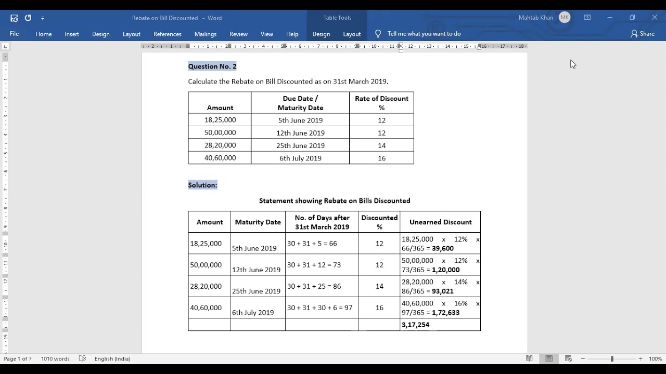666x374 pixels.
Task: Click the MK account avatar
Action: click(565, 18)
